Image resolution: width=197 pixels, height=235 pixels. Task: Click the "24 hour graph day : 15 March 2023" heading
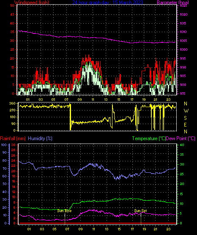pos(108,3)
